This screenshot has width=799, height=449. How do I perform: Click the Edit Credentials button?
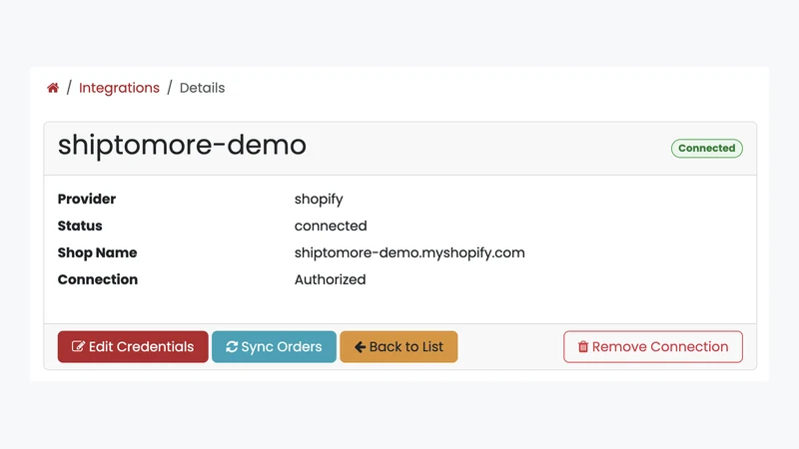pos(133,346)
